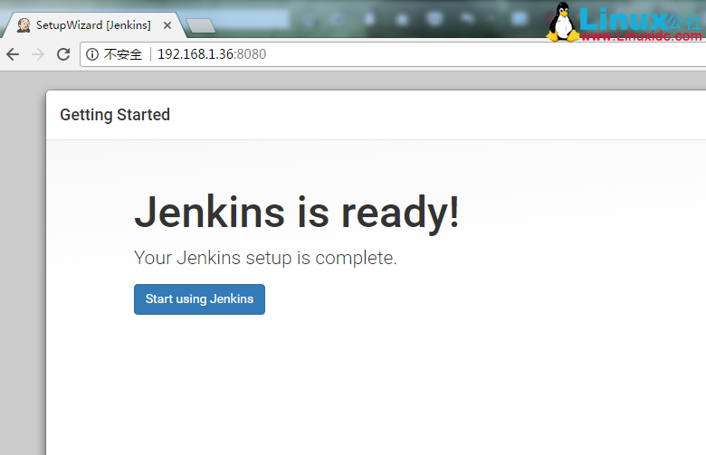
Task: Click the browser forward arrow
Action: 38,54
